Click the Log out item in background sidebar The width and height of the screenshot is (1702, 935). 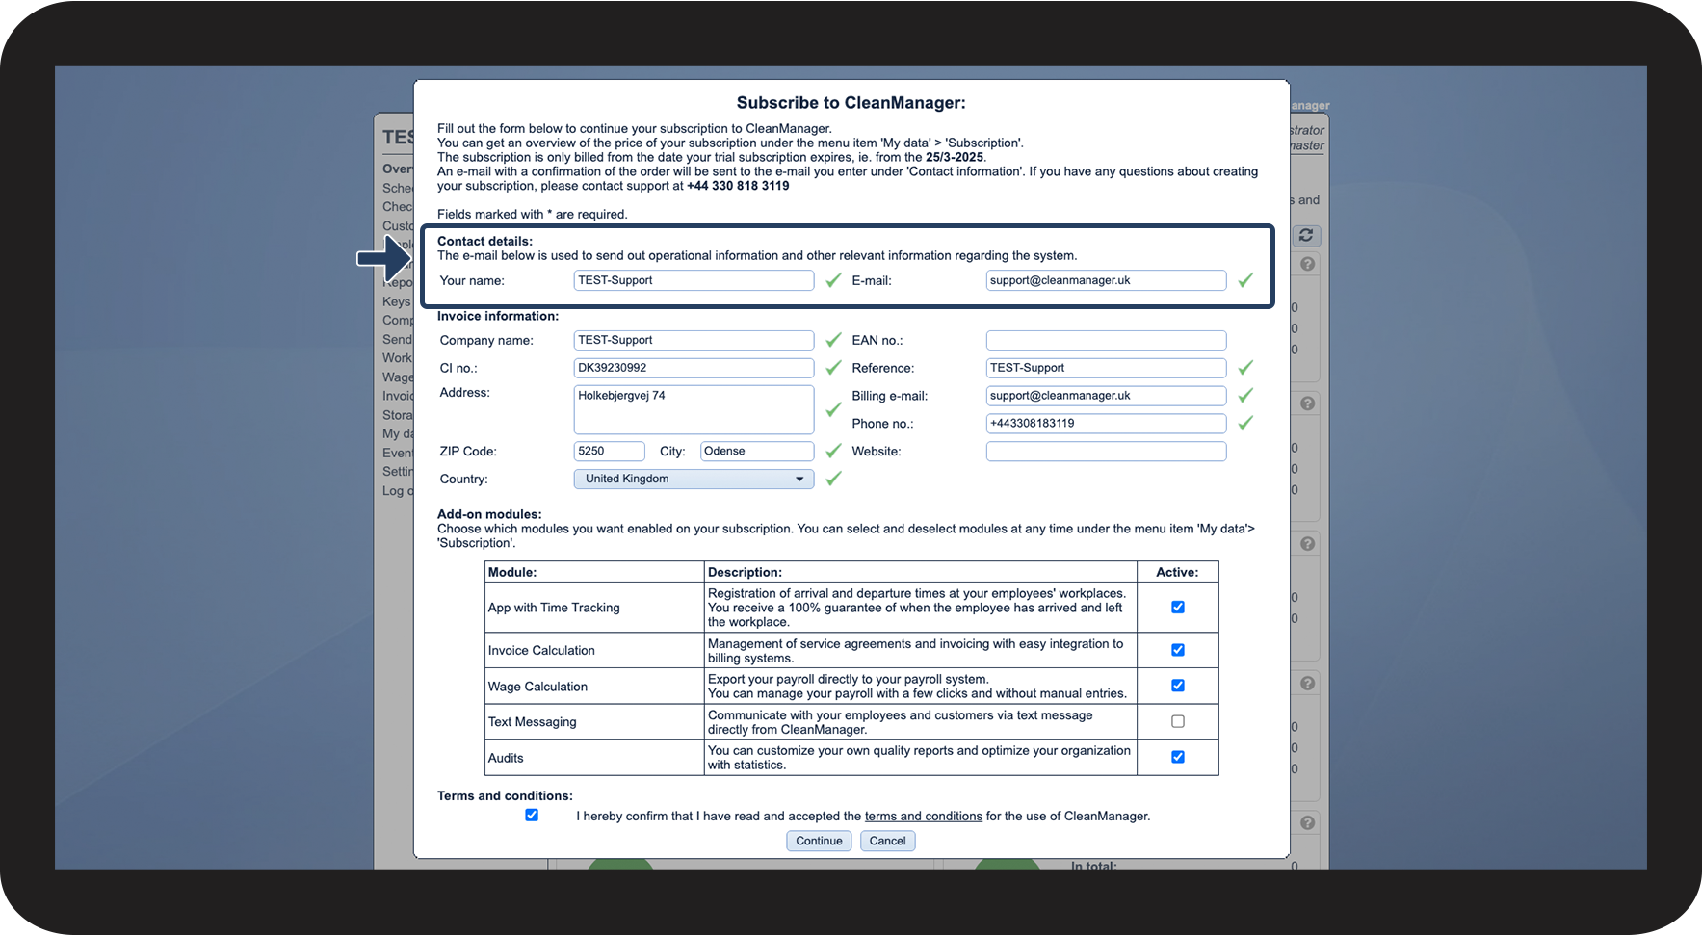398,491
